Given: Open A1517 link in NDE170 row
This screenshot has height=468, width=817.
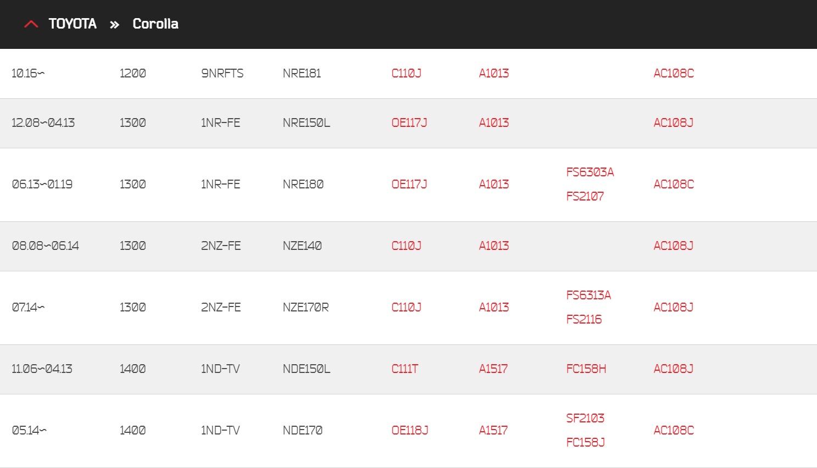Looking at the screenshot, I should point(493,431).
